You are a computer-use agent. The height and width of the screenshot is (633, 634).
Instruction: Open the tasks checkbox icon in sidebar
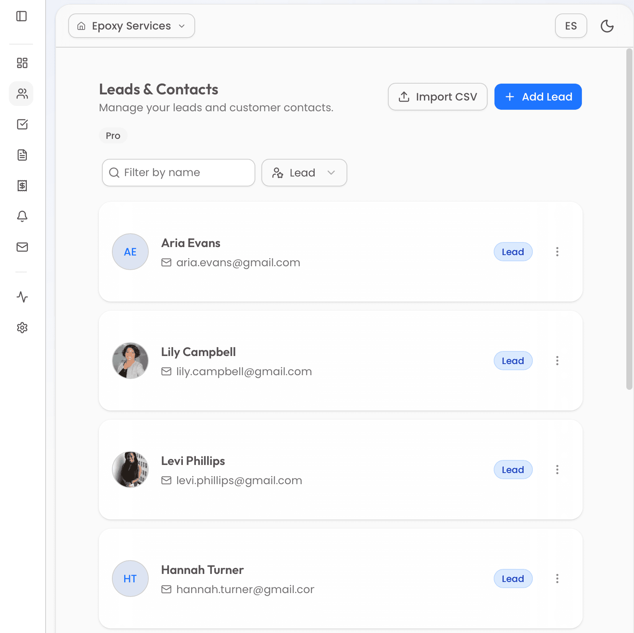coord(22,124)
